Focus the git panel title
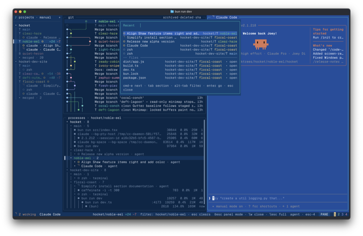 coord(71,17)
